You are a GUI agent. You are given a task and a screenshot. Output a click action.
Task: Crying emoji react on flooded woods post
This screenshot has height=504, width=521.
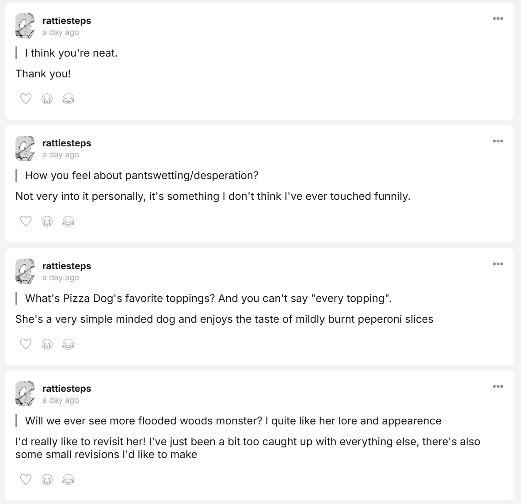pyautogui.click(x=47, y=480)
